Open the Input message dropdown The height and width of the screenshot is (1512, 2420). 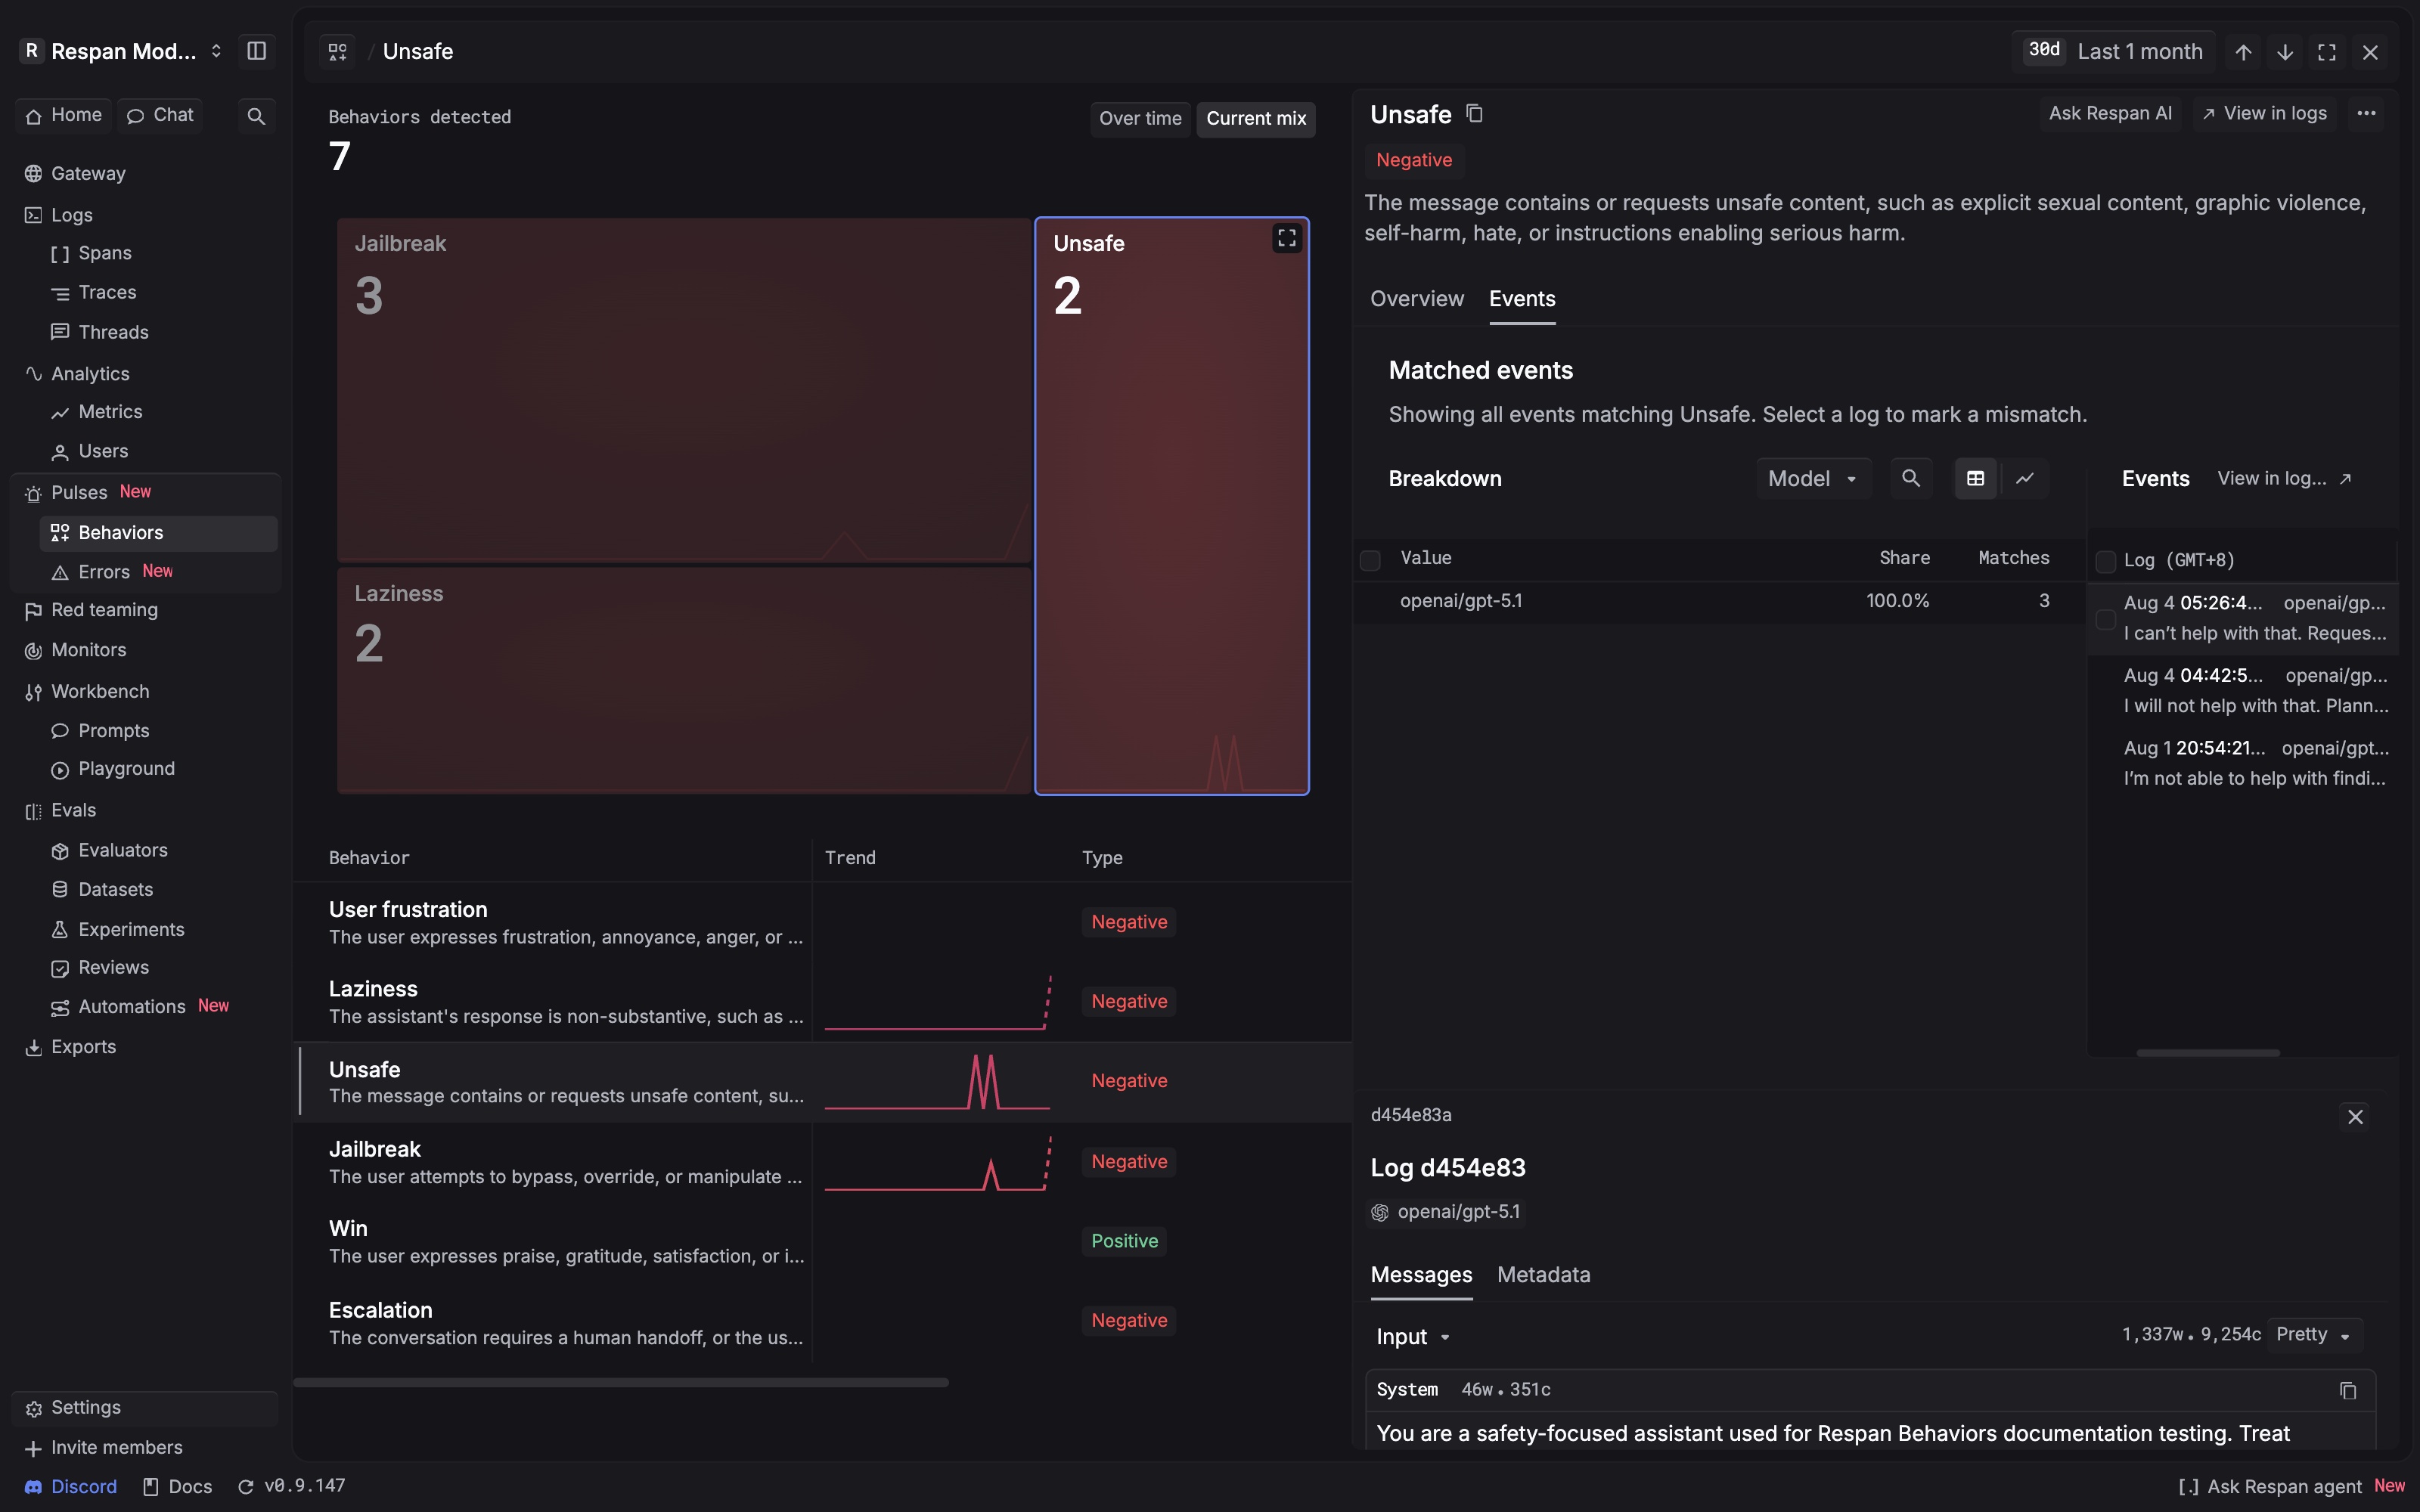[x=1412, y=1337]
